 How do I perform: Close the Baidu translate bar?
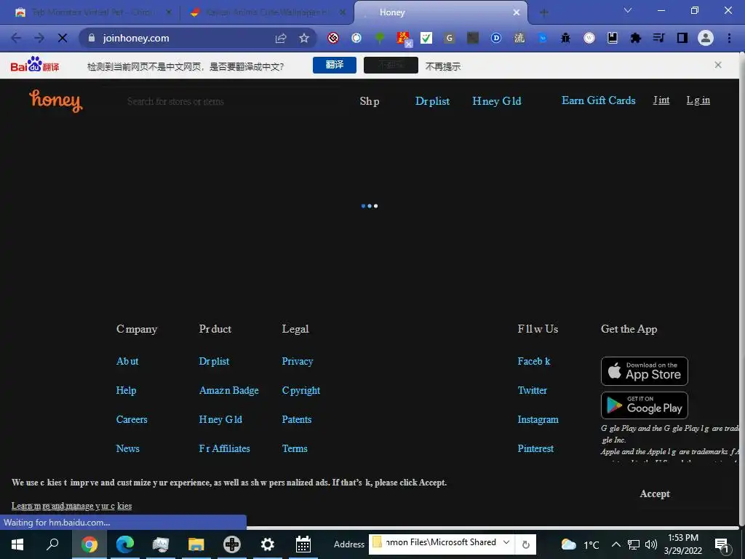pyautogui.click(x=718, y=65)
